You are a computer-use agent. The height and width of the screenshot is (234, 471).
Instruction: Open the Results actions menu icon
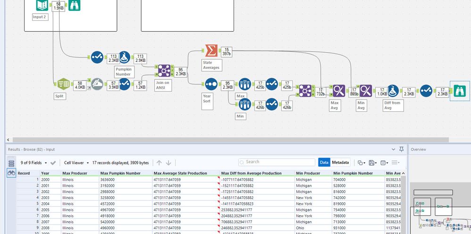pos(395,162)
